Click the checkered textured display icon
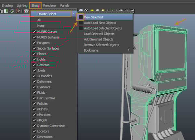The width and height of the screenshot is (195, 140). pos(86,11)
